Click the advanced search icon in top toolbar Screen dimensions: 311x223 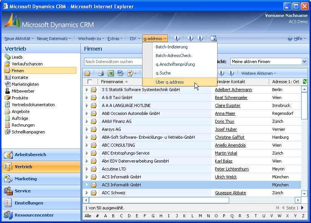coord(213,39)
